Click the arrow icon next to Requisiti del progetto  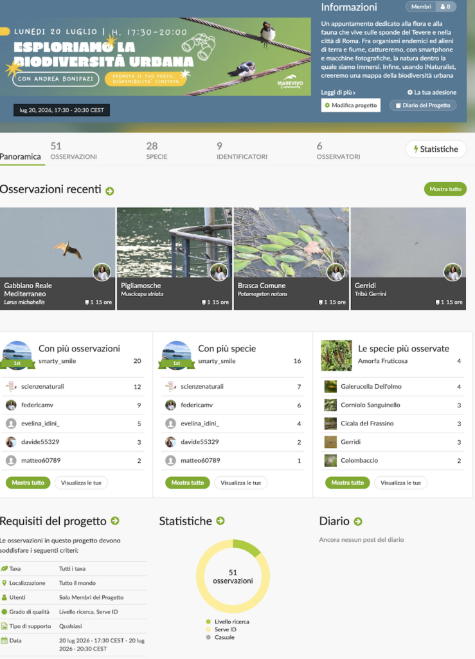coord(115,521)
